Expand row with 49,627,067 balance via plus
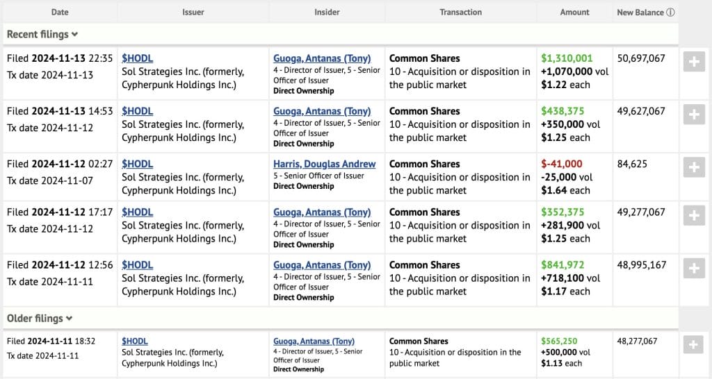Screen dimensions: 712x379 click(x=694, y=114)
